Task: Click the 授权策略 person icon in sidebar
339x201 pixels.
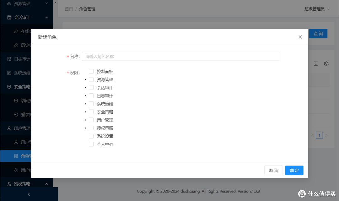Action: [9, 184]
